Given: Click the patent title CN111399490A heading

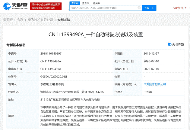Looking at the screenshot, I should pyautogui.click(x=95, y=35).
